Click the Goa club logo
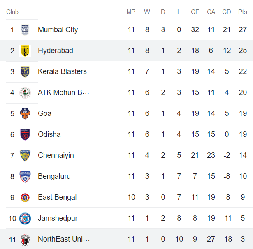Screen dimensions: 253x249 tap(26, 113)
